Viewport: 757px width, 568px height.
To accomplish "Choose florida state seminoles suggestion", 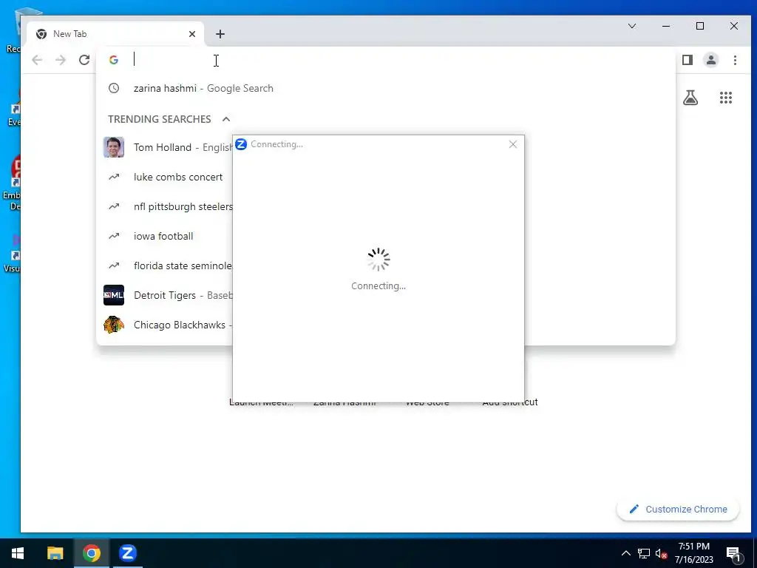I will pyautogui.click(x=165, y=266).
